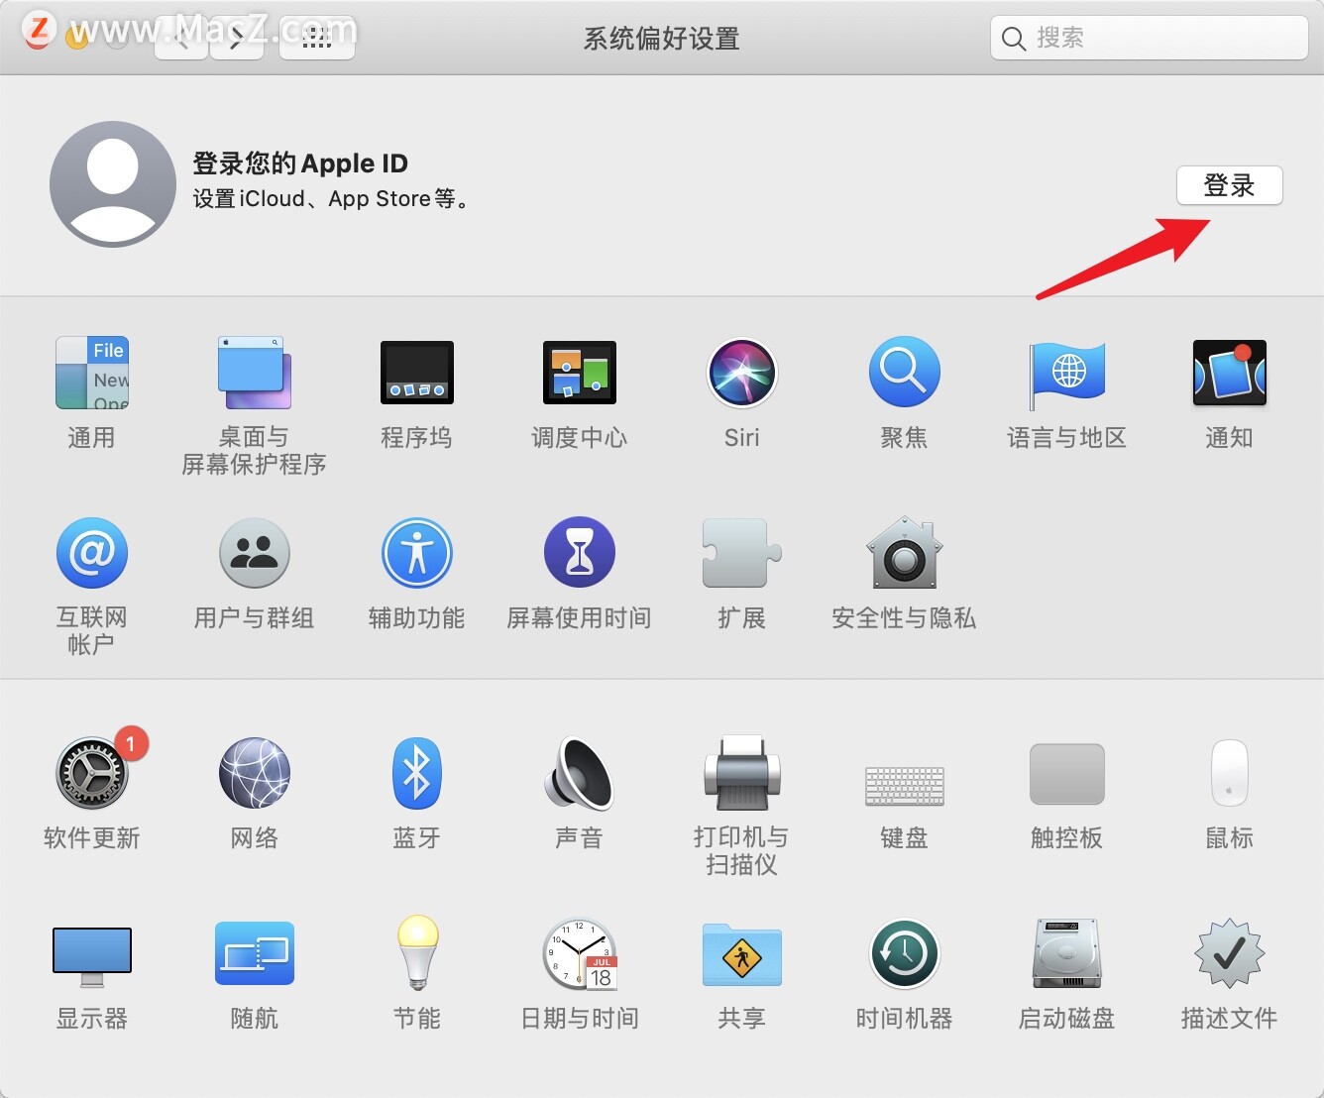Open the 鼠标 (Mouse) preferences
Screen dimensions: 1324x1098
tap(1230, 773)
